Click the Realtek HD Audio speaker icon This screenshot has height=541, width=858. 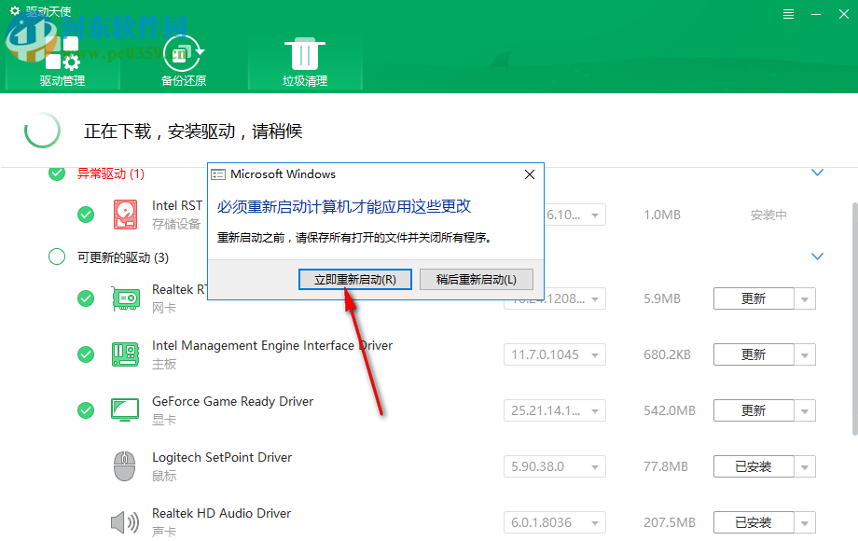tap(125, 522)
